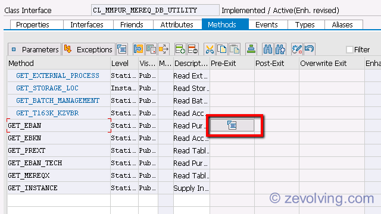Screen dimensions: 381x214
Task: Click the orange-blue redefine method toolbar icon
Action: (139, 49)
